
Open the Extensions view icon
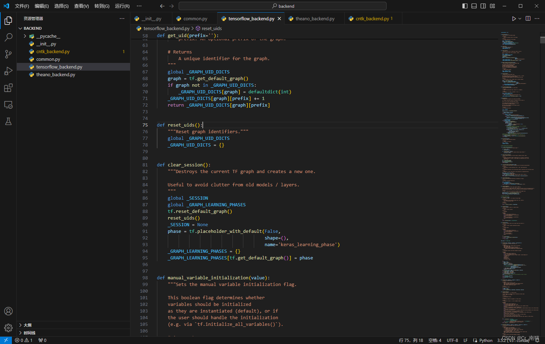8,88
